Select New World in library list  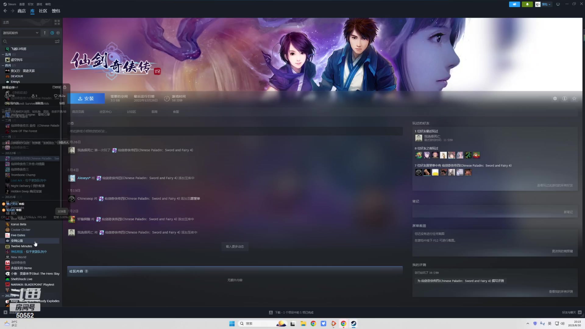pos(18,257)
